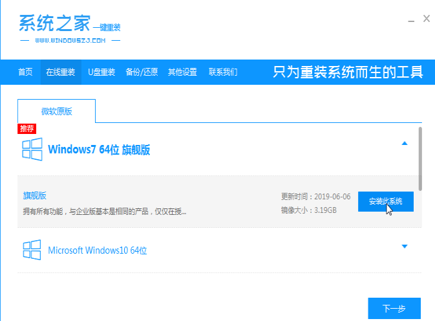Click the system list vertical scrollbar
The height and width of the screenshot is (321, 435).
(420, 159)
